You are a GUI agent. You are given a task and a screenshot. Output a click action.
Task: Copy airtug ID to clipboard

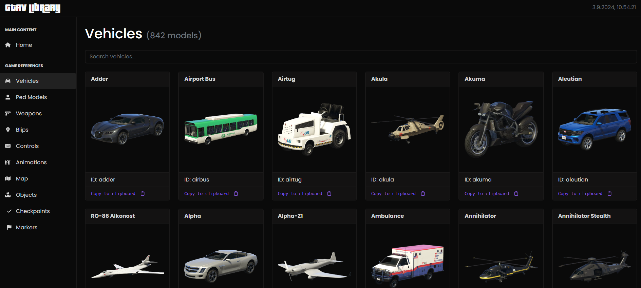pos(304,193)
